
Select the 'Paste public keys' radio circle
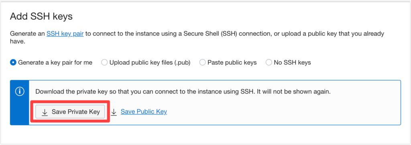pos(202,63)
